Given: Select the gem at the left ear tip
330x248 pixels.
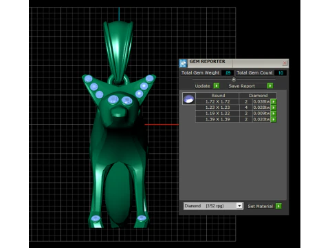Looking at the screenshot, I should pos(88,79).
